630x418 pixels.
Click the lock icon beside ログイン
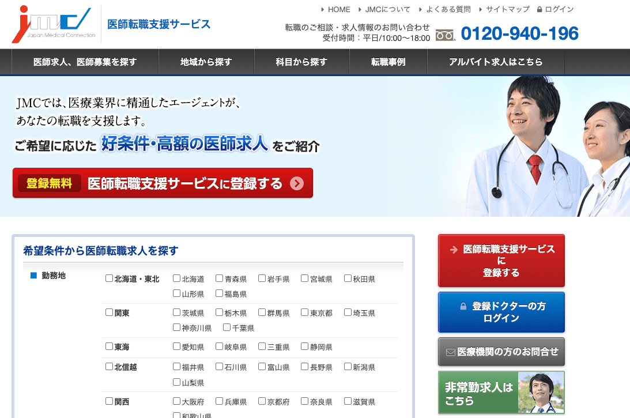point(540,9)
